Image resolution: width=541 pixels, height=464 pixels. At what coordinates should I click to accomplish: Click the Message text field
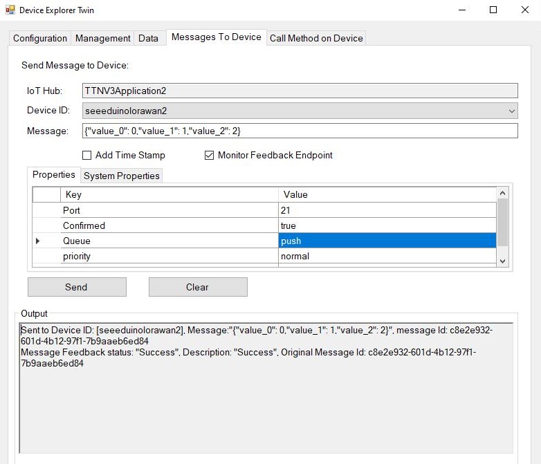click(300, 131)
